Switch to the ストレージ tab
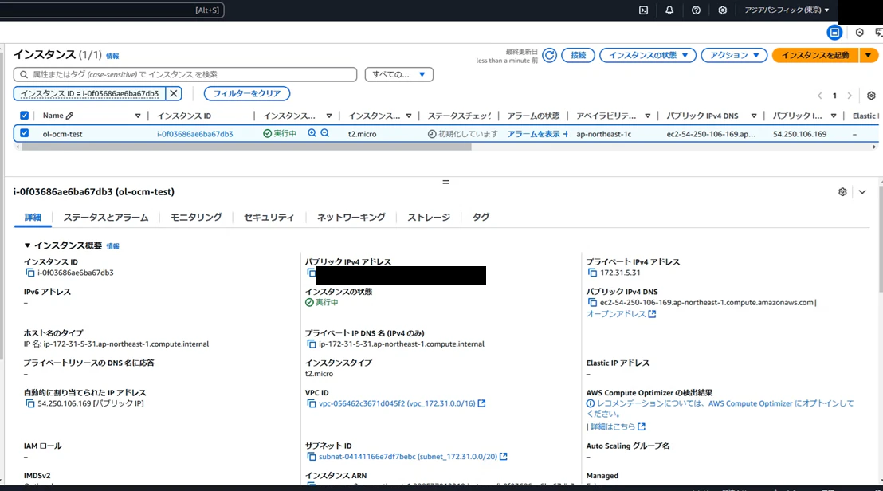The width and height of the screenshot is (883, 491). click(x=429, y=218)
